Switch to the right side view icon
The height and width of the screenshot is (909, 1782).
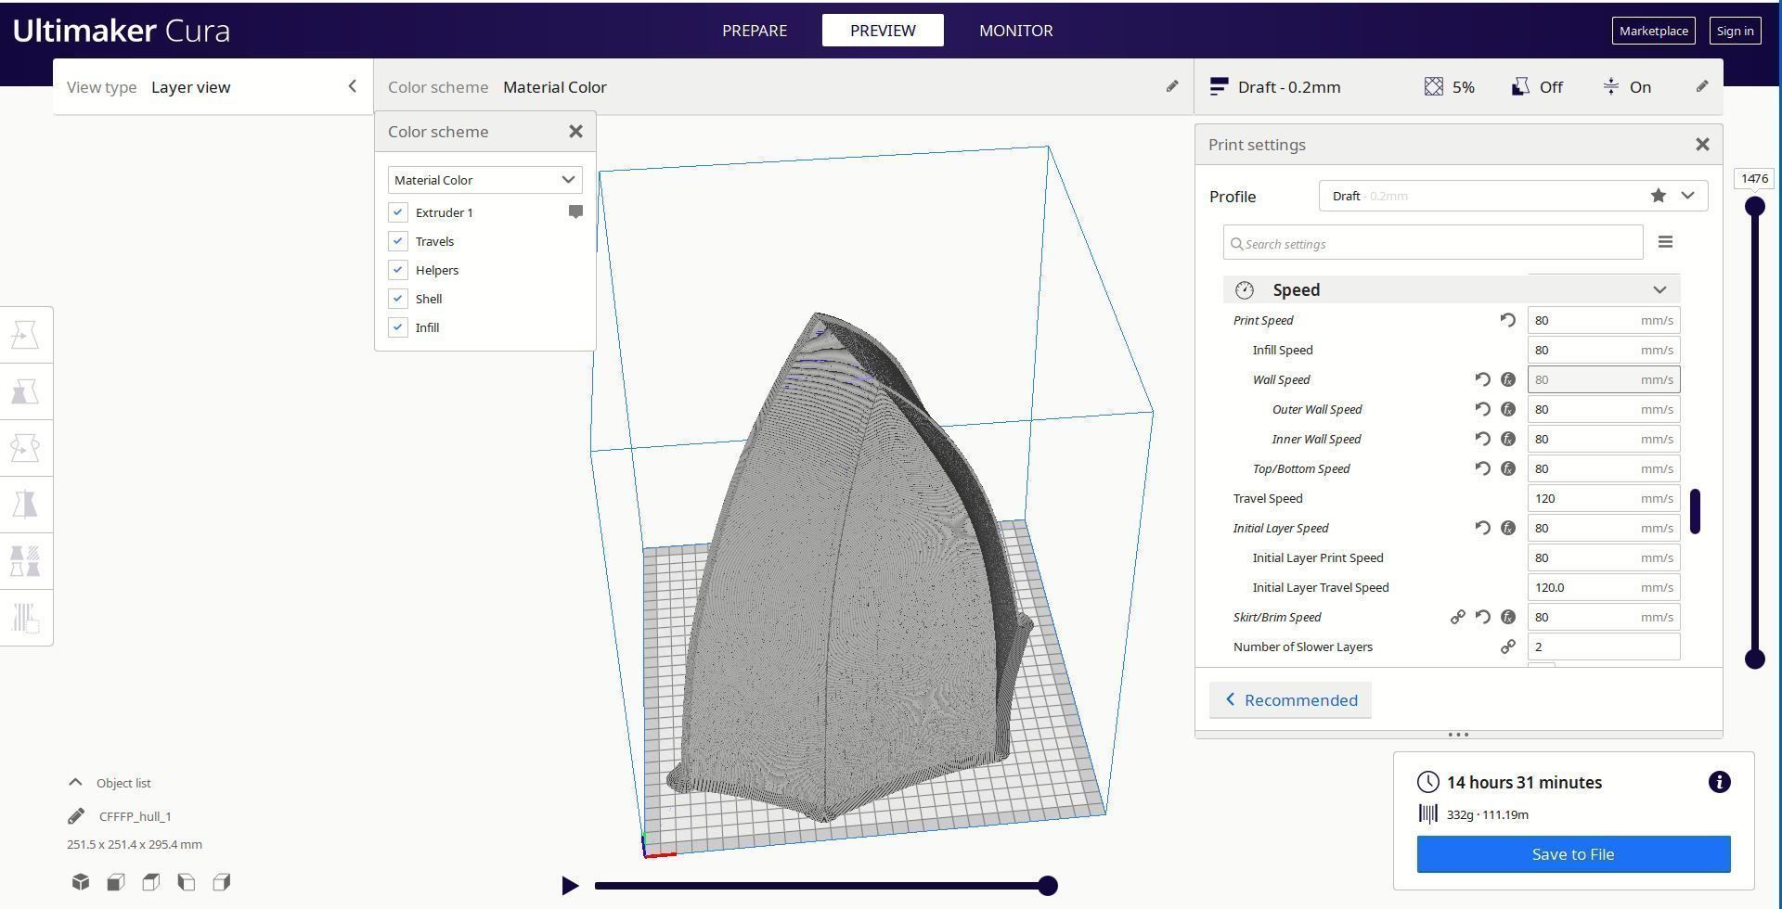point(222,882)
